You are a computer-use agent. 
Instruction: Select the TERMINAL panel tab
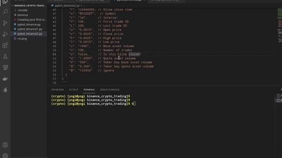coord(89,90)
